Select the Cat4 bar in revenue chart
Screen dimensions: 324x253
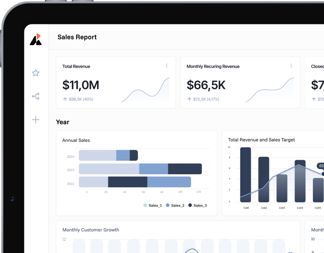point(300,181)
